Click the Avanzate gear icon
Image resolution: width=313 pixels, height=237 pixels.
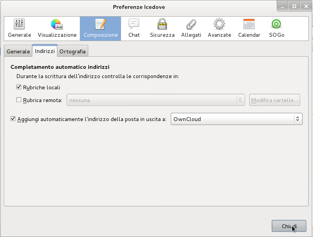[x=219, y=24]
